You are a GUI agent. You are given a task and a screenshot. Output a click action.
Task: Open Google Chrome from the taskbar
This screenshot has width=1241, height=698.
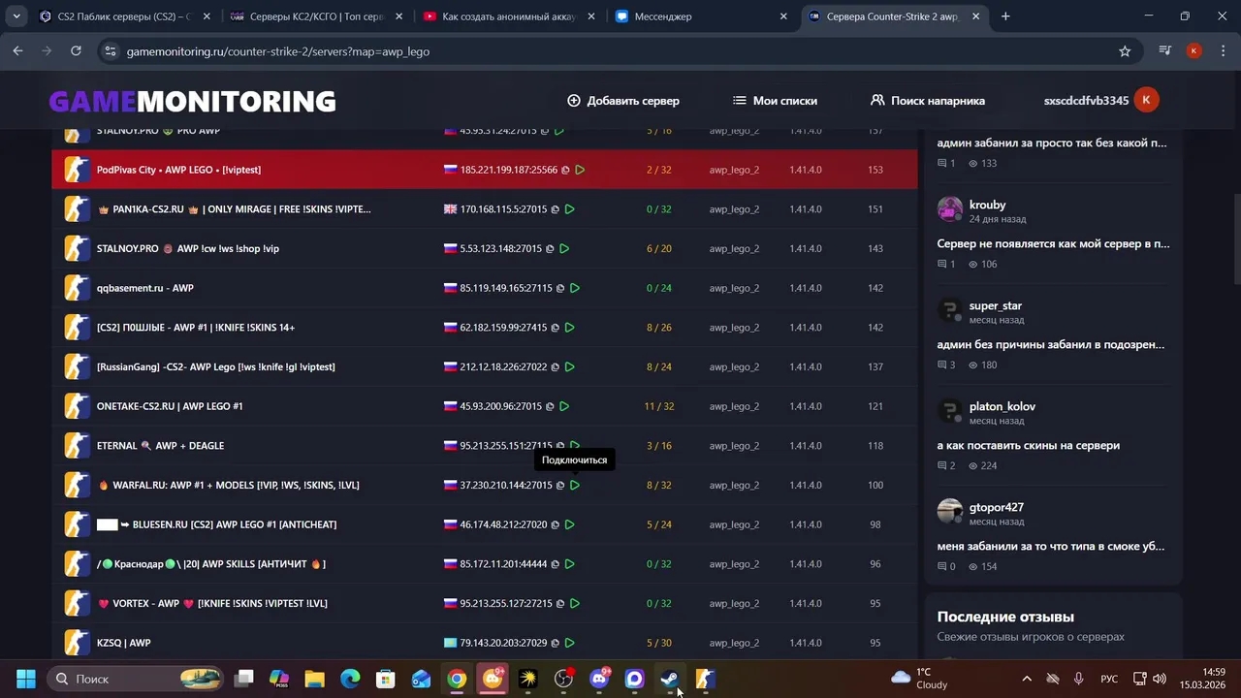pos(457,679)
